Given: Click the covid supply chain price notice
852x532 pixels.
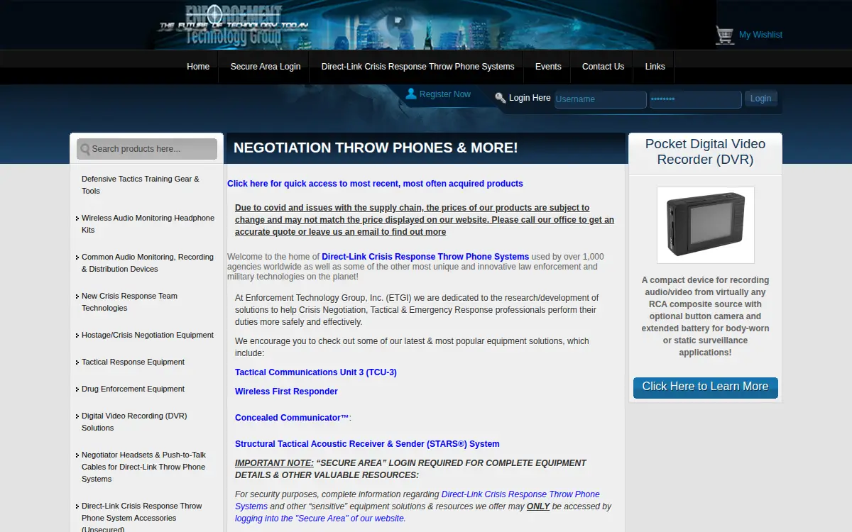Looking at the screenshot, I should coord(425,220).
